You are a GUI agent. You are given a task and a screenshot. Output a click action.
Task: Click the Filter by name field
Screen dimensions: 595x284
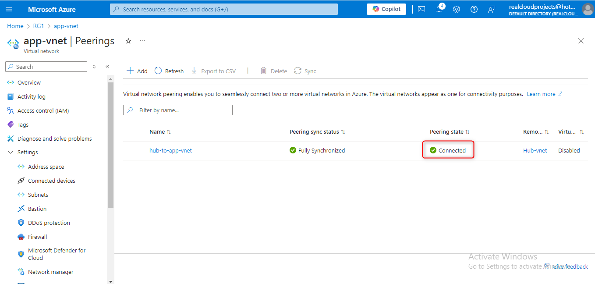178,110
